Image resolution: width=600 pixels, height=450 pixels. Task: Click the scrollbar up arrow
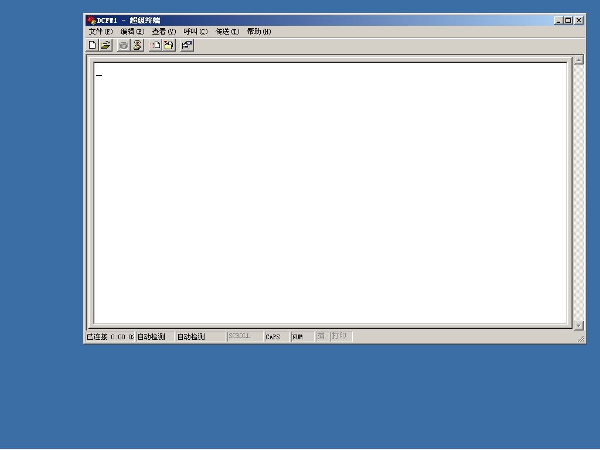coord(578,60)
